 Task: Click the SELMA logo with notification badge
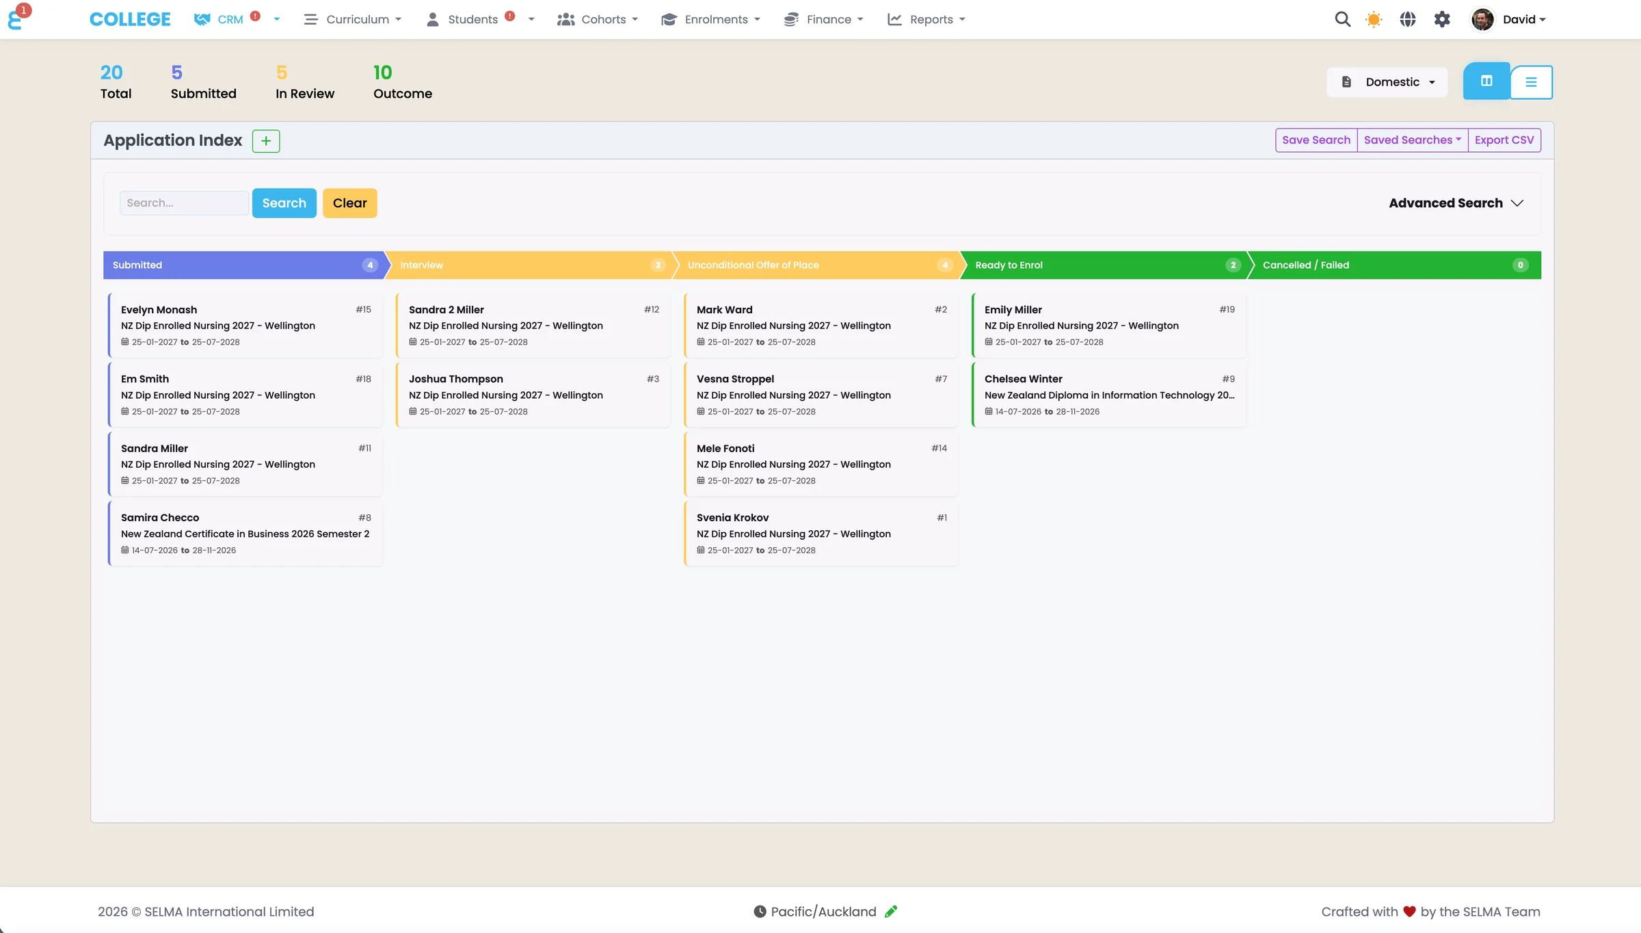pos(18,17)
